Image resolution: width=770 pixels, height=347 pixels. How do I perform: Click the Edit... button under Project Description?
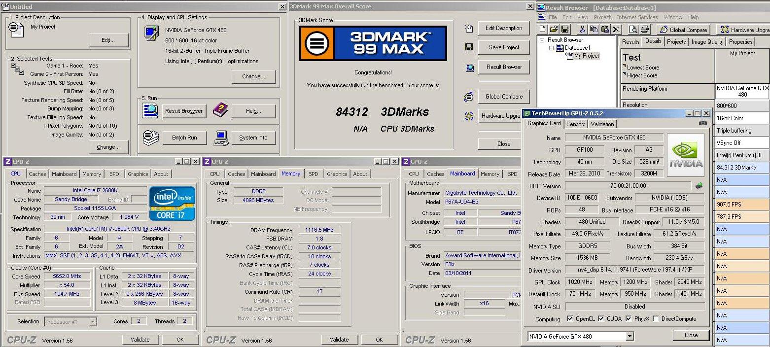pyautogui.click(x=108, y=40)
